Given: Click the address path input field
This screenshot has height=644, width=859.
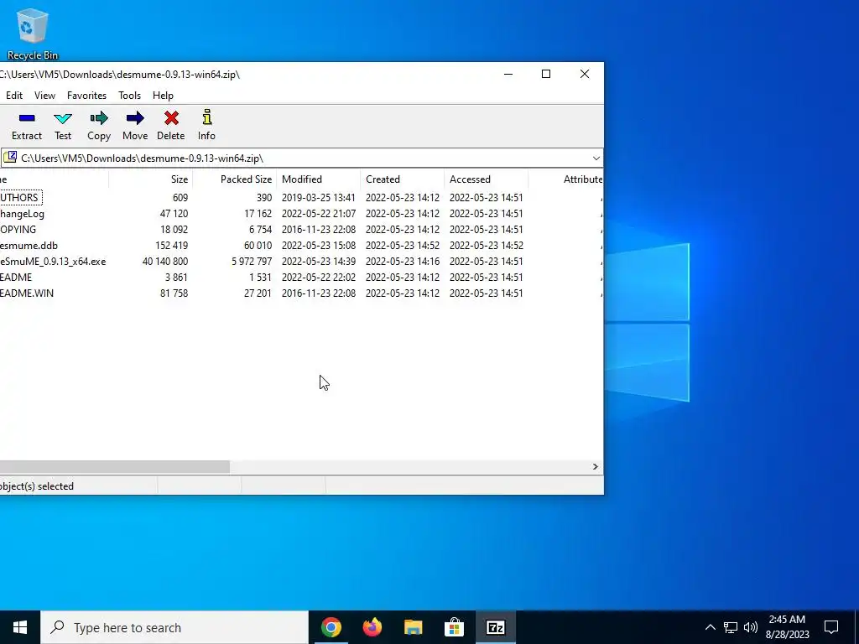Looking at the screenshot, I should pyautogui.click(x=304, y=158).
